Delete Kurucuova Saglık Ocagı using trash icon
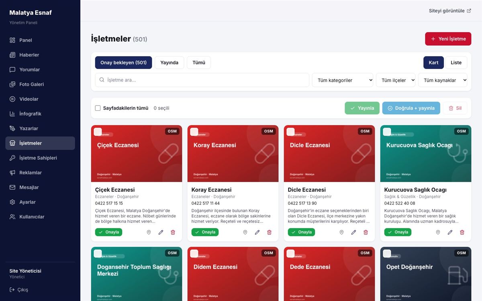The width and height of the screenshot is (482, 301). click(x=462, y=232)
